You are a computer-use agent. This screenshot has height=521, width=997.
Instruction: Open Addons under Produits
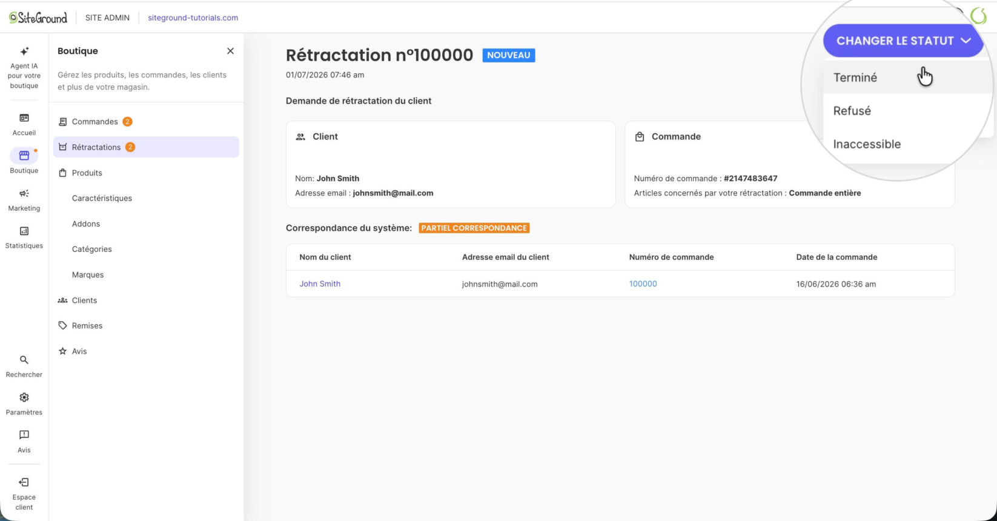pyautogui.click(x=86, y=224)
